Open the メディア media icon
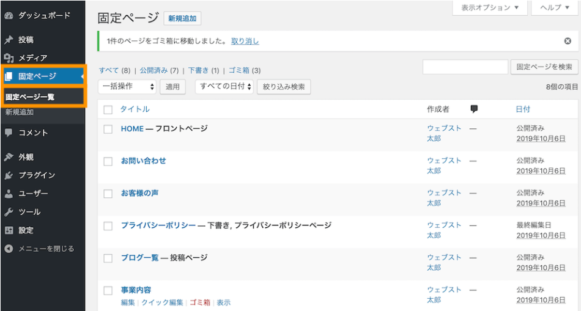The height and width of the screenshot is (311, 581). pyautogui.click(x=9, y=58)
